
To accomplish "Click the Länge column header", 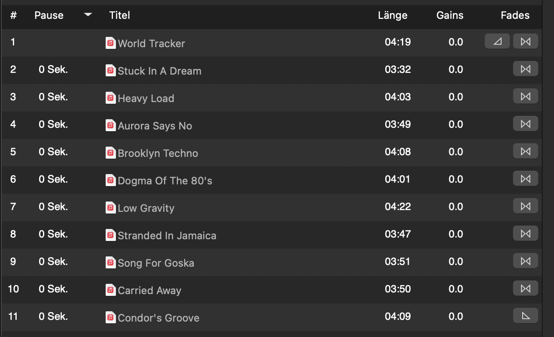I will tap(393, 15).
